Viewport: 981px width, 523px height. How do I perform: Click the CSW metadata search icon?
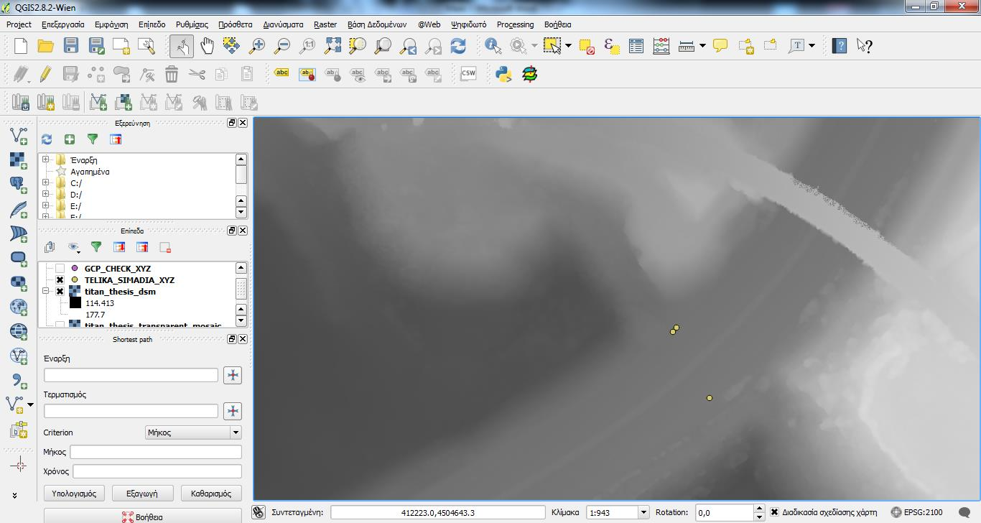[x=468, y=74]
